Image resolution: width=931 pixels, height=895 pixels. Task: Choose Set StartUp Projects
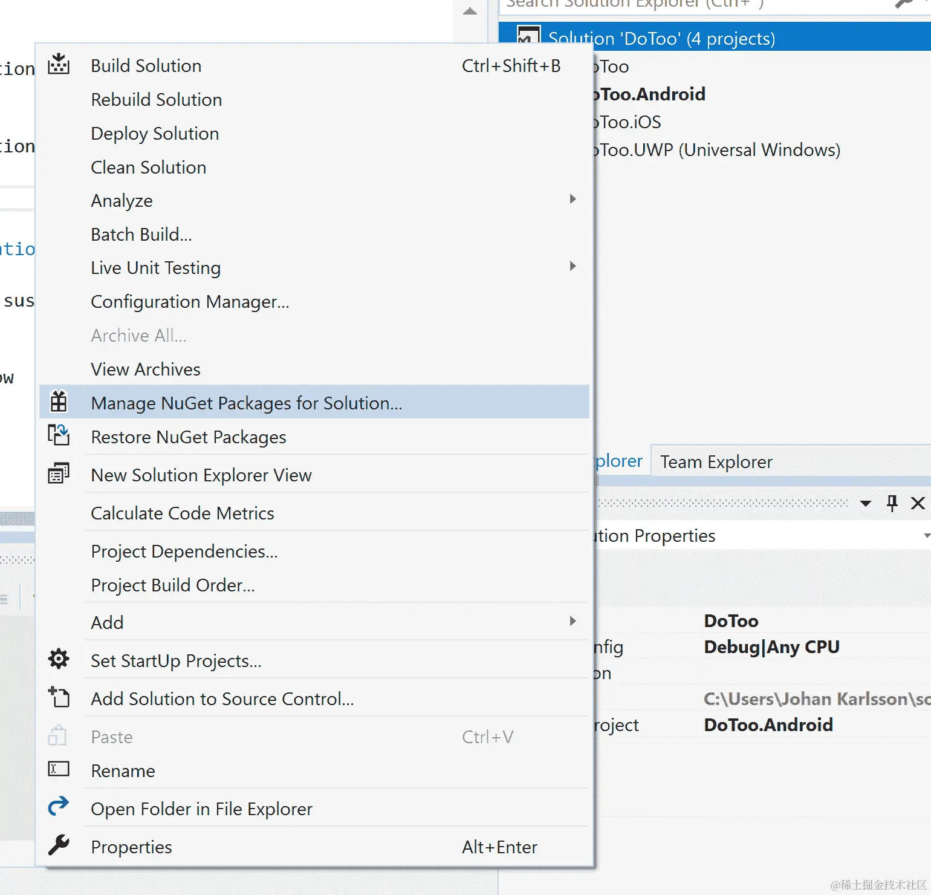tap(314, 660)
